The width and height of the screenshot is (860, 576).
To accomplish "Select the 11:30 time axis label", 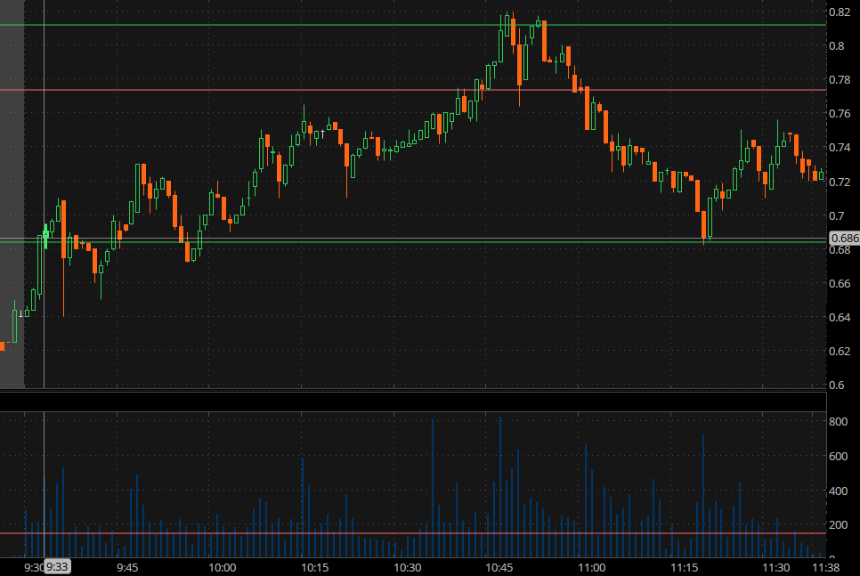I will click(776, 567).
